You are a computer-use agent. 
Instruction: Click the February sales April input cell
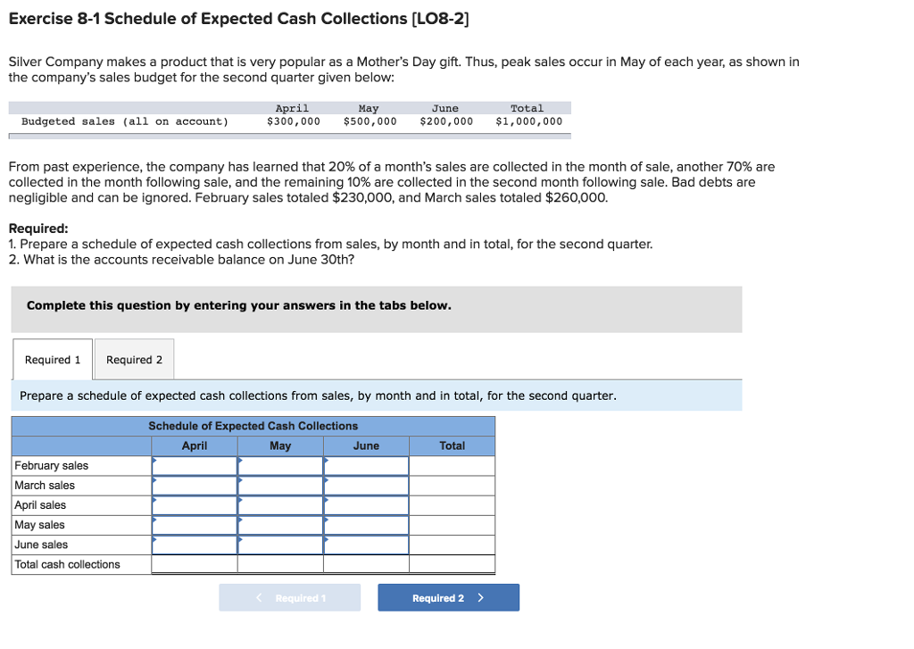point(195,465)
